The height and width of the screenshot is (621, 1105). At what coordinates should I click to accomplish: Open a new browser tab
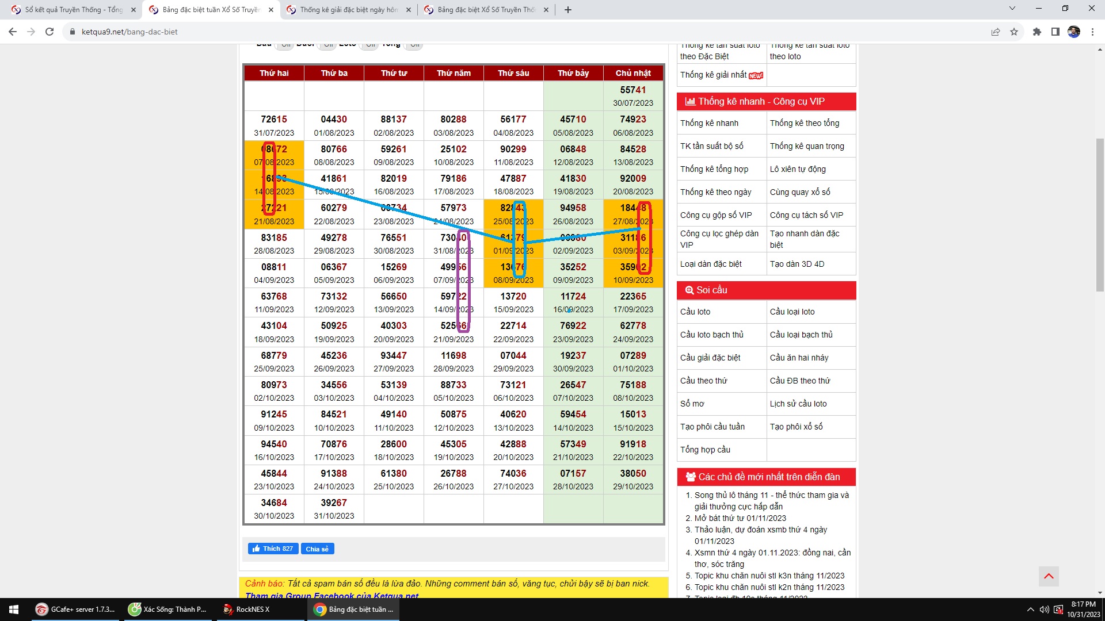(x=567, y=10)
